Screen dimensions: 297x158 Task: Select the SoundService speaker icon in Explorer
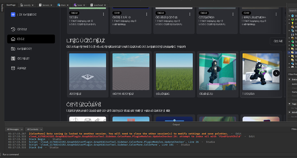(293, 64)
